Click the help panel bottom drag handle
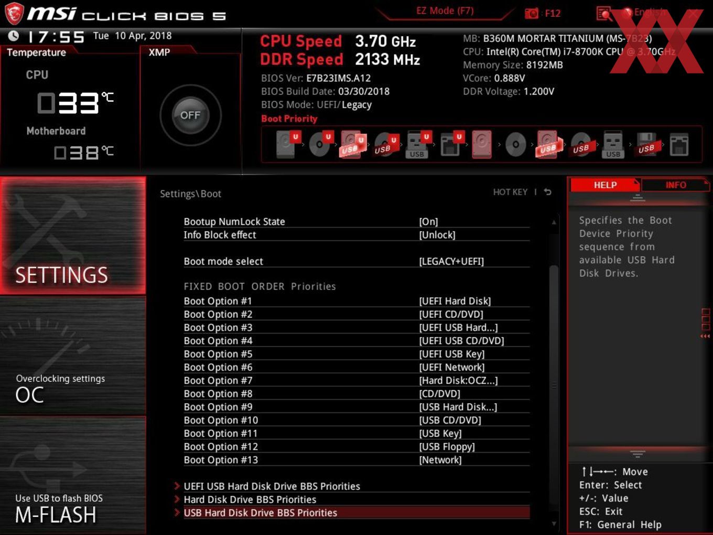Viewport: 713px width, 535px height. point(638,454)
